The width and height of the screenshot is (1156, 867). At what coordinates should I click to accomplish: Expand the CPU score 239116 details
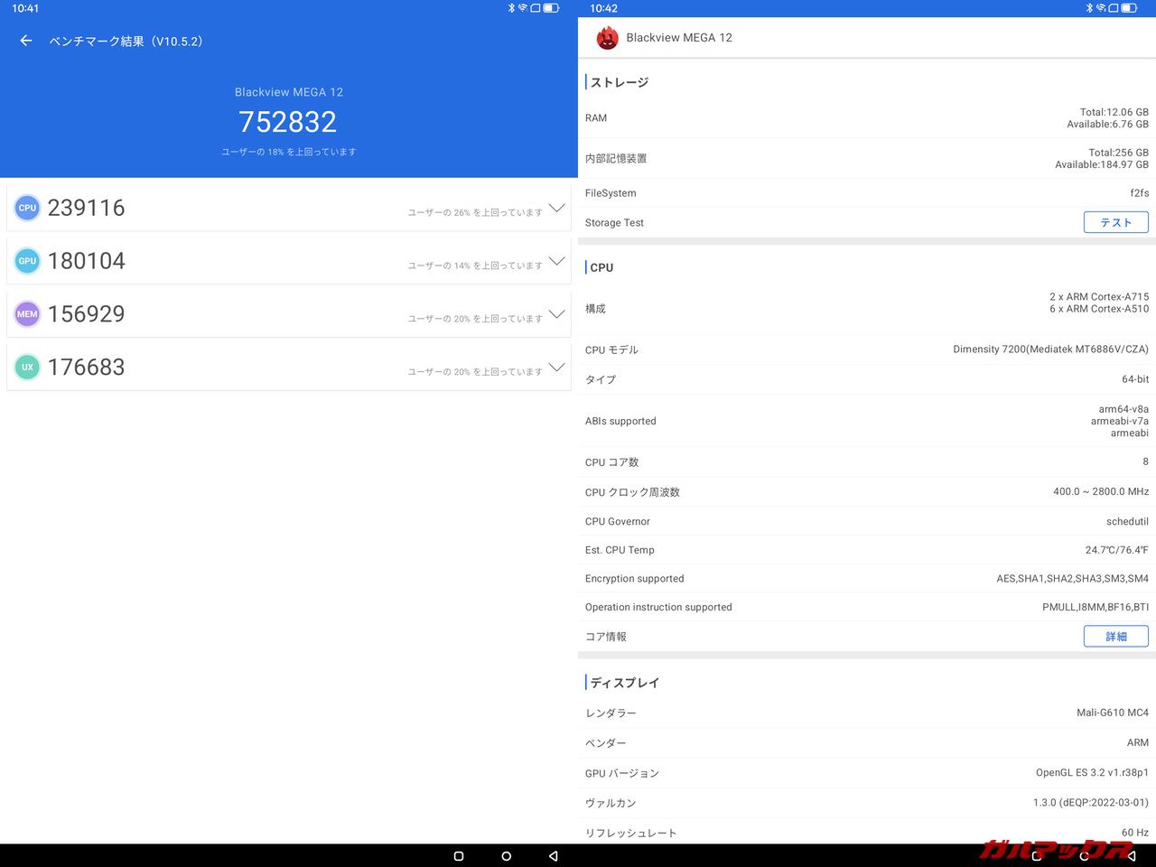tap(556, 208)
